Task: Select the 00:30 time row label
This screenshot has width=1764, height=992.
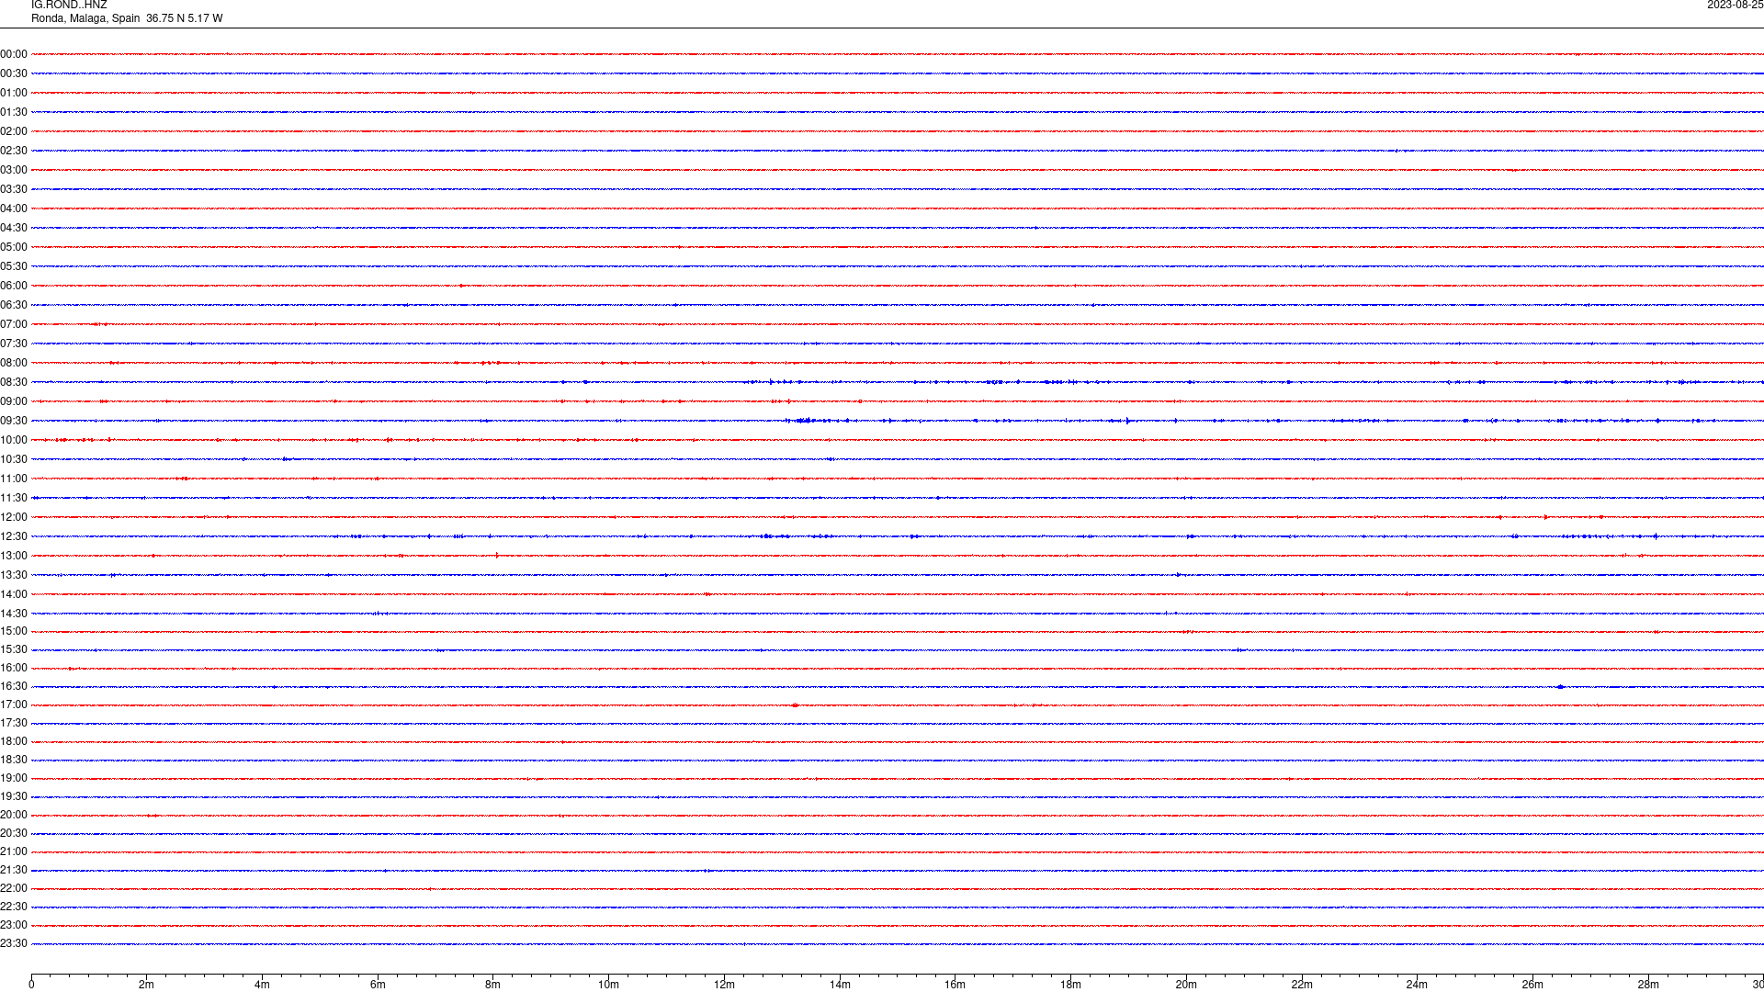Action: pyautogui.click(x=14, y=73)
